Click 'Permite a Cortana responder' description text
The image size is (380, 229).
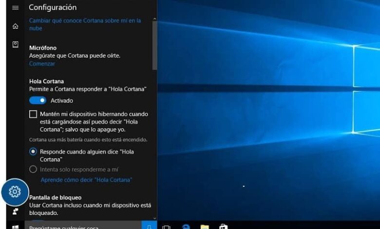coord(88,89)
